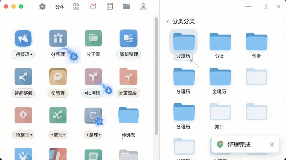Viewport: 286px width, 160px height.
Task: Click the pink pill label under the share-arrow icon
Action: tap(23, 93)
